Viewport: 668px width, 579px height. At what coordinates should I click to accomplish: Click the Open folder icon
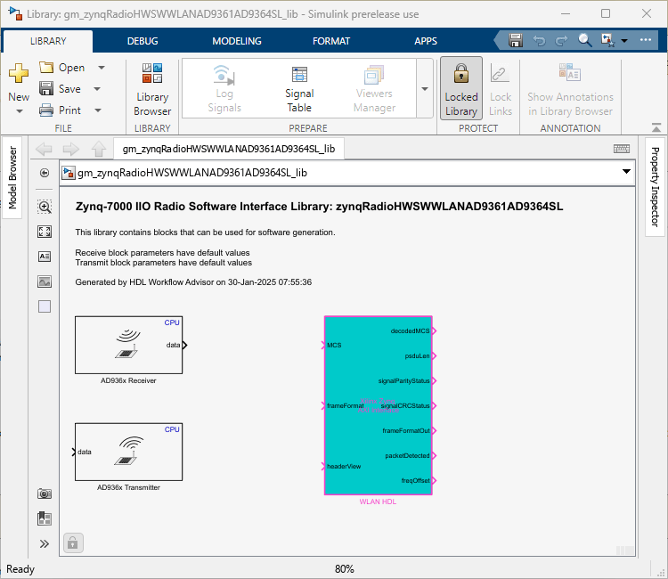(46, 68)
